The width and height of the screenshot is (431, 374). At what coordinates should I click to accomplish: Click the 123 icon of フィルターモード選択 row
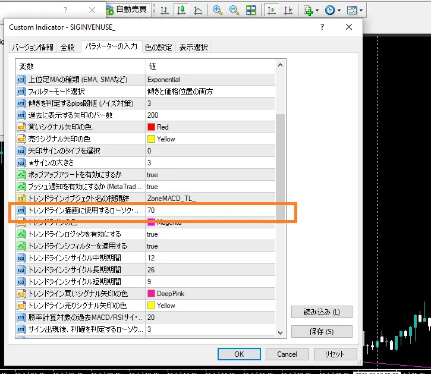21,92
